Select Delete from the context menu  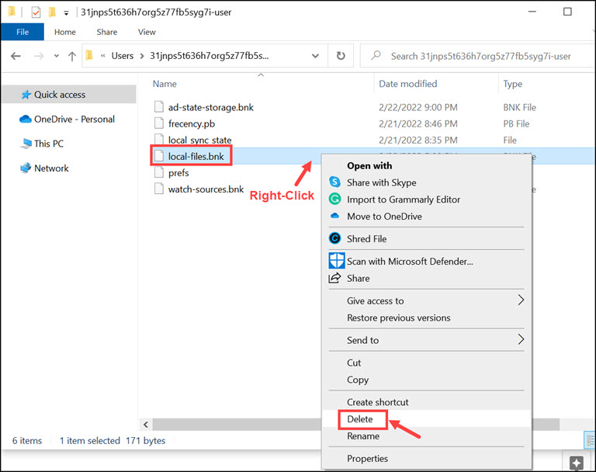(360, 419)
